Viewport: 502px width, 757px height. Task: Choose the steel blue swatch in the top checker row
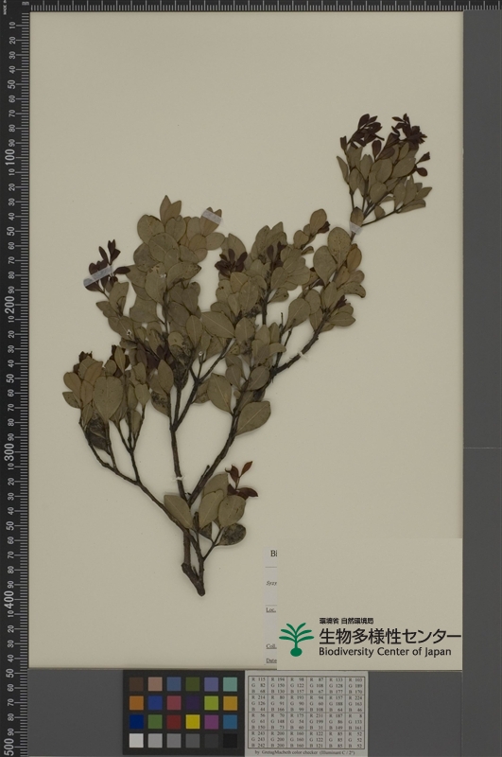click(x=174, y=684)
